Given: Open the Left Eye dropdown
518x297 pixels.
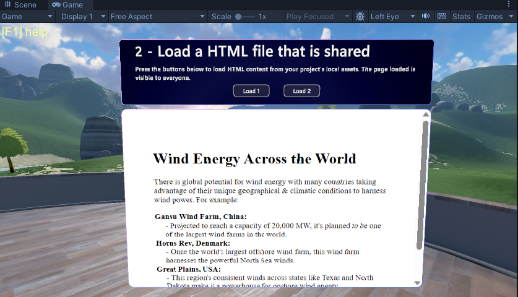Looking at the screenshot, I should pyautogui.click(x=392, y=17).
